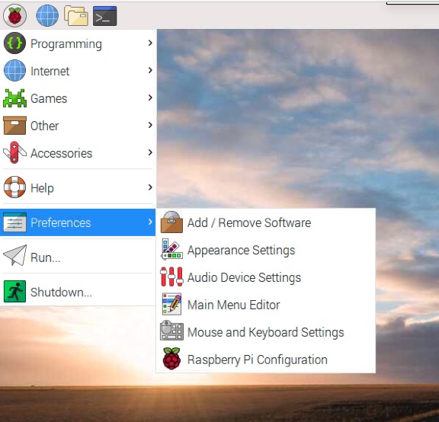Open the Help menu category

pos(78,187)
